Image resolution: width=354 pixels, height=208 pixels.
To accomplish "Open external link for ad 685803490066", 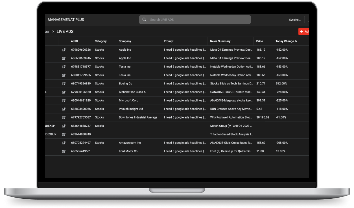I will [x=64, y=109].
